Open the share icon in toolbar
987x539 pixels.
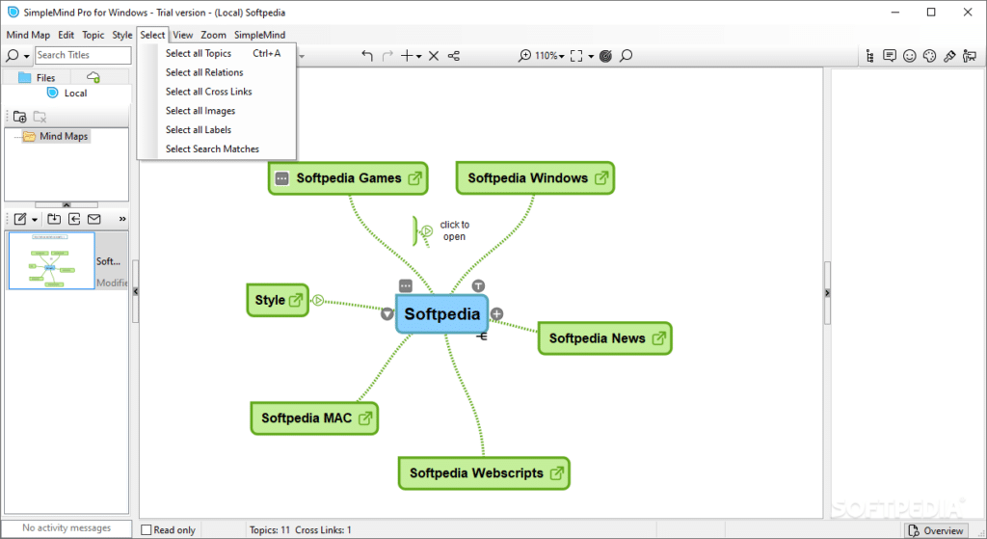[454, 56]
